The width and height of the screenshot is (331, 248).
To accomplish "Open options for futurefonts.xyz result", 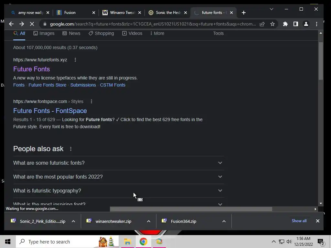I will (x=75, y=60).
